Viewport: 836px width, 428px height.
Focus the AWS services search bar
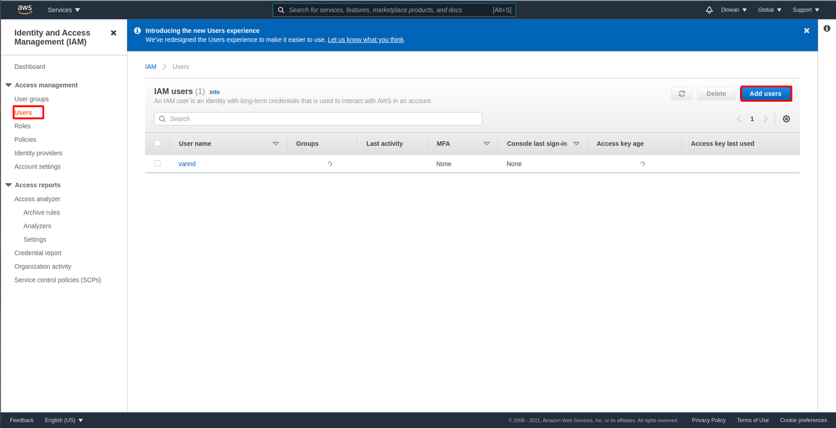(x=394, y=10)
